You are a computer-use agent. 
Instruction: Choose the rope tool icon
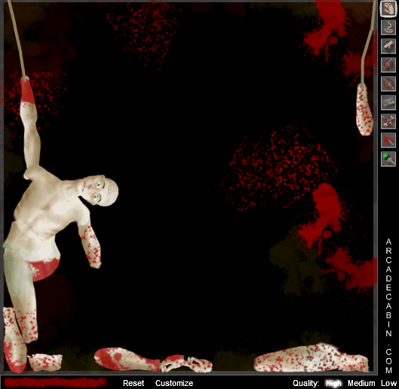pos(388,27)
